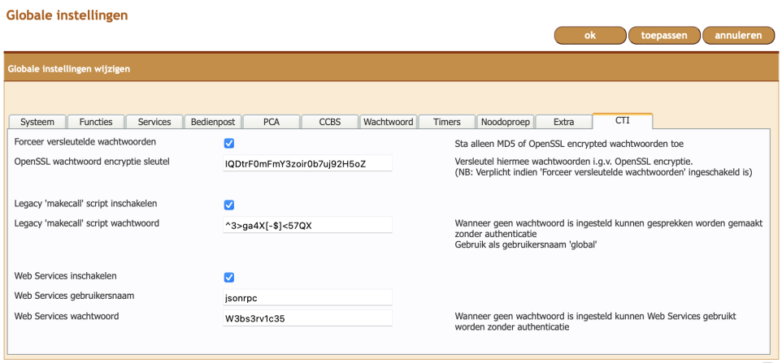
Task: Edit the OpenSSL encryptie sleutel field
Action: (308, 163)
